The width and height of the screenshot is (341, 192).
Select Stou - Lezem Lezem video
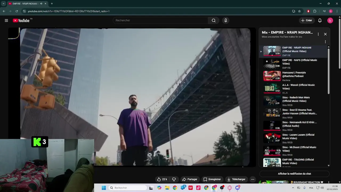[x=293, y=138]
